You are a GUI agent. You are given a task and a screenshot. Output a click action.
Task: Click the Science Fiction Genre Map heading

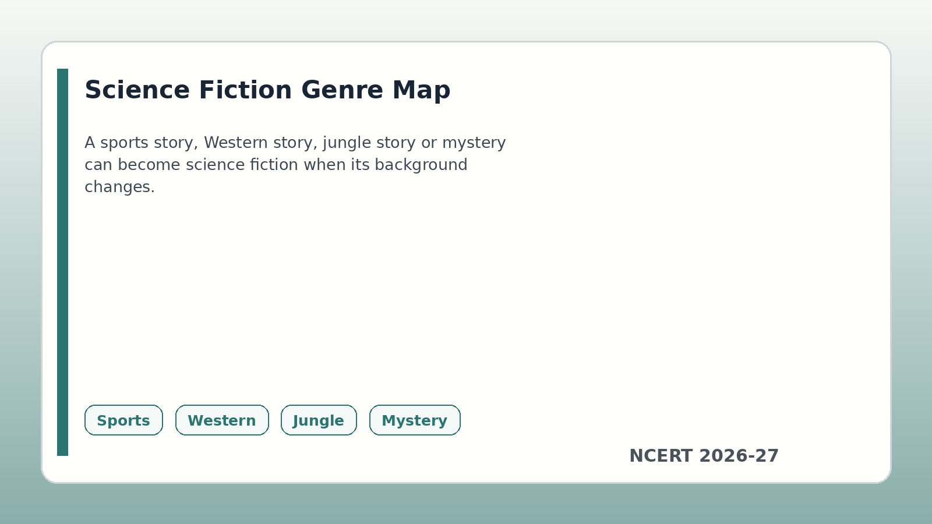(x=267, y=90)
